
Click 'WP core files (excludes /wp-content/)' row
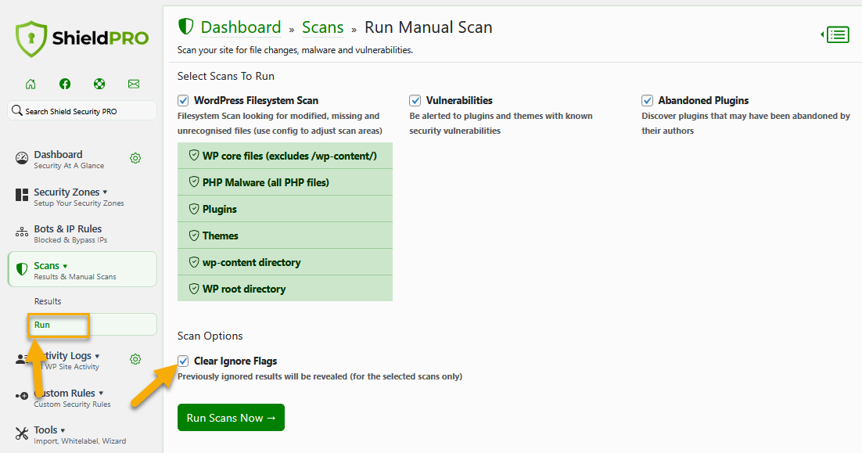click(x=285, y=156)
